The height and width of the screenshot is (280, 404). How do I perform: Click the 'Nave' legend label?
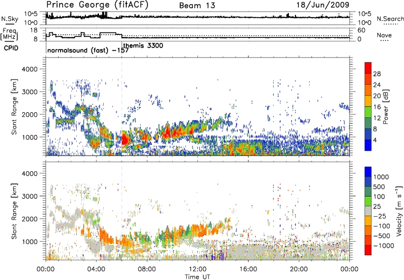pyautogui.click(x=384, y=35)
